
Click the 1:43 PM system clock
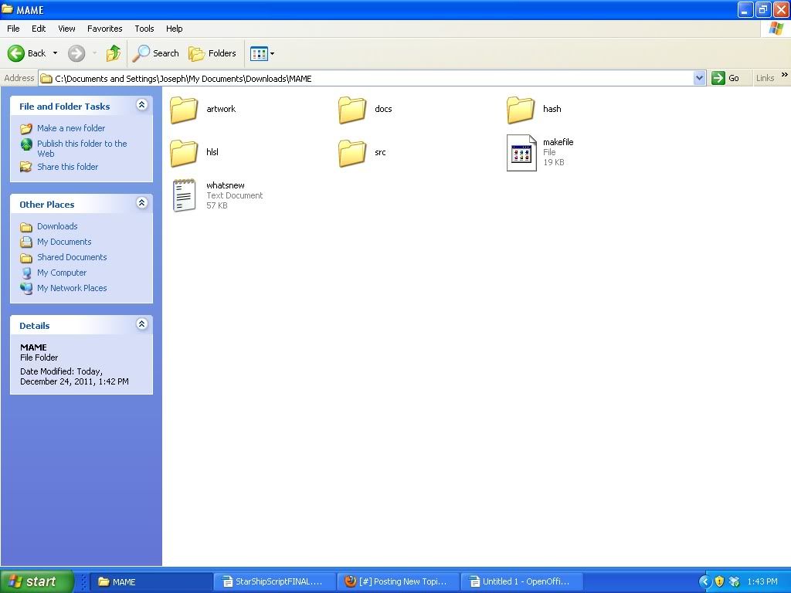[762, 582]
